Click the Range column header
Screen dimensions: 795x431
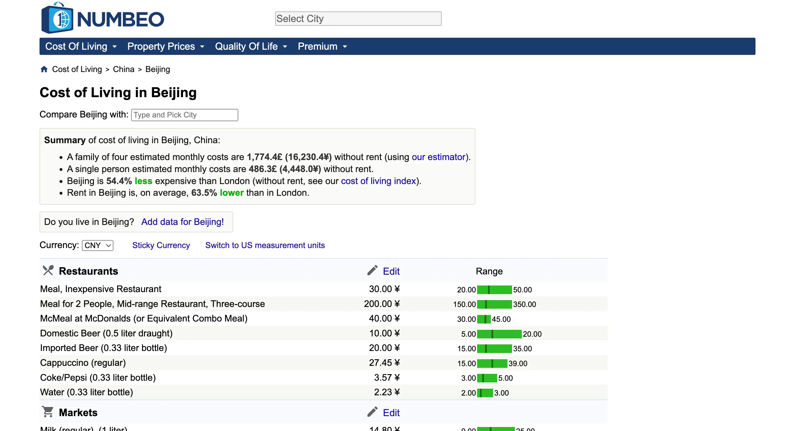(489, 271)
